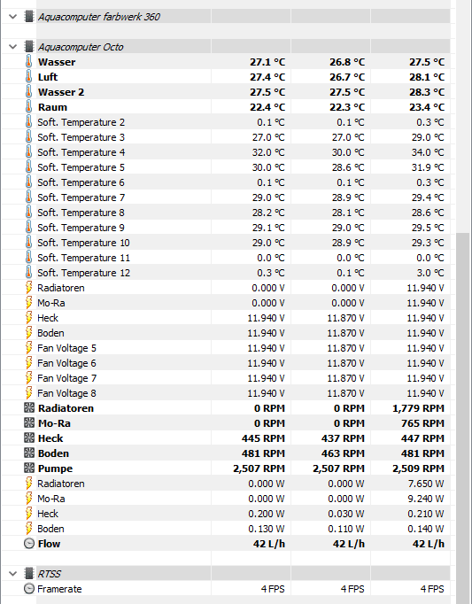Image resolution: width=472 pixels, height=604 pixels.
Task: Click the lightning icon beside Boden wattage
Action: tap(29, 529)
